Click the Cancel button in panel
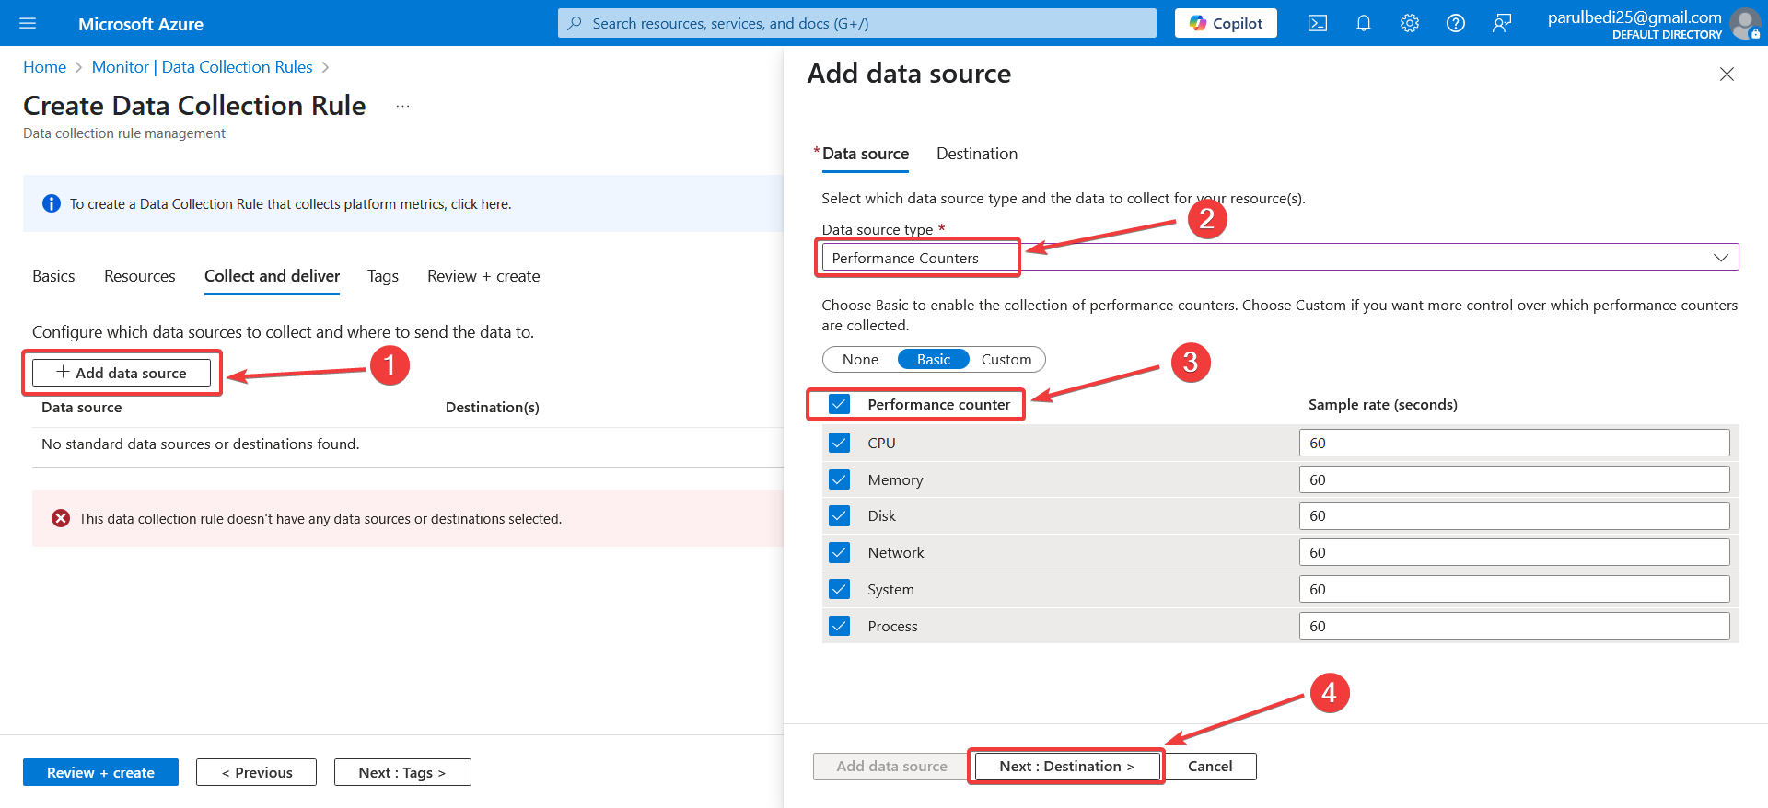 (1210, 766)
